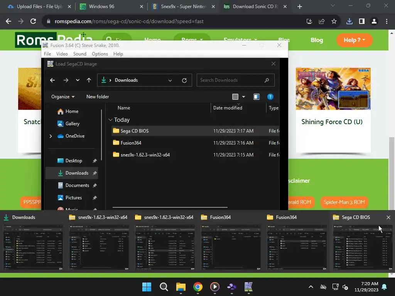Go up one folder level in dialog
Screen dimensions: 395x296
pos(89,80)
